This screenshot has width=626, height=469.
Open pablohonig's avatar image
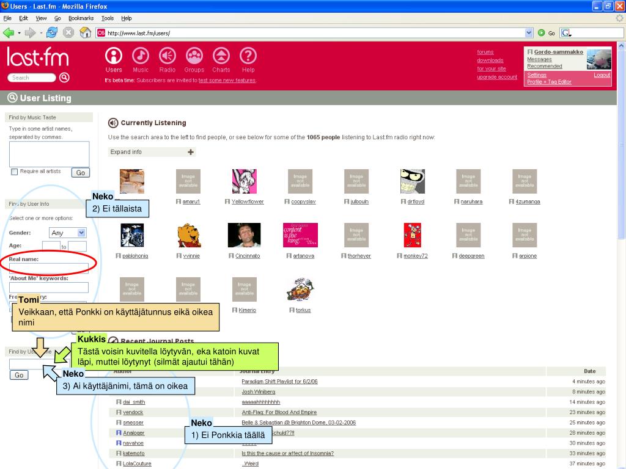[x=132, y=235]
